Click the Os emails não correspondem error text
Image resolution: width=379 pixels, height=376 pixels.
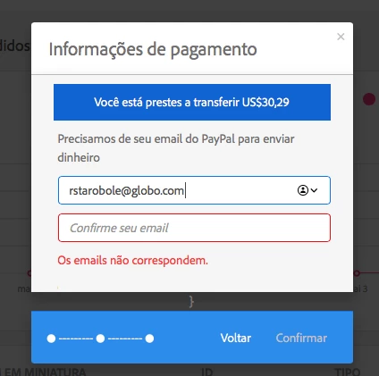(x=132, y=261)
